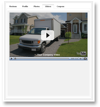
Task: Click the seek bar scrubber knob
Action: coord(15,59)
